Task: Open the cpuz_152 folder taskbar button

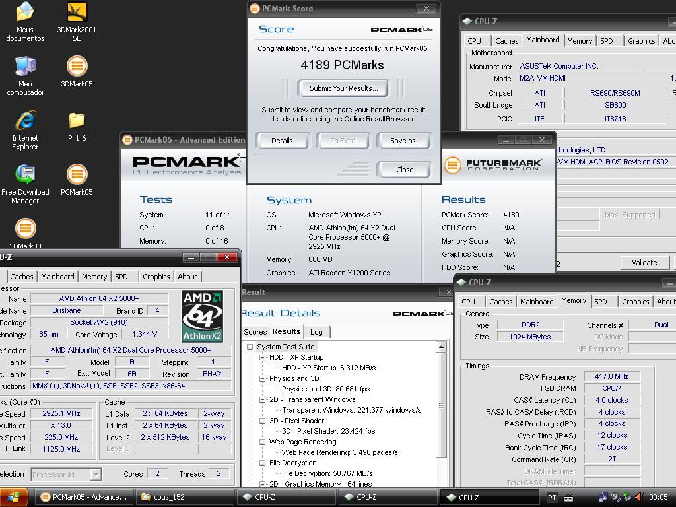Action: click(185, 497)
